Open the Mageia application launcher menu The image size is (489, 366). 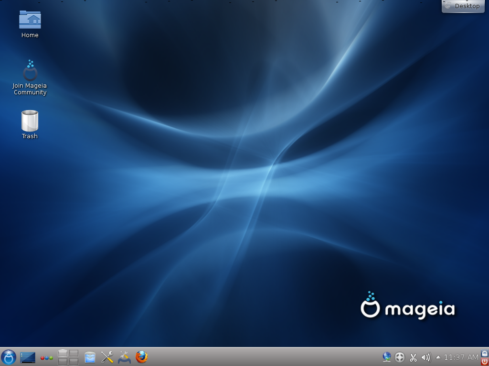coord(9,357)
